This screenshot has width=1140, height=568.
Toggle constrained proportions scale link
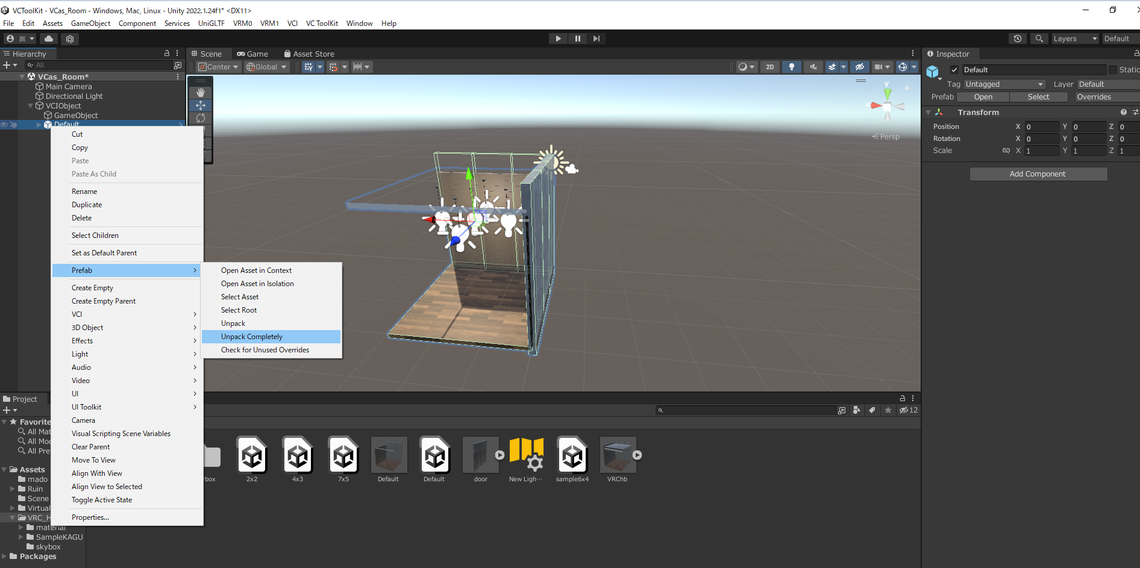coord(1006,151)
